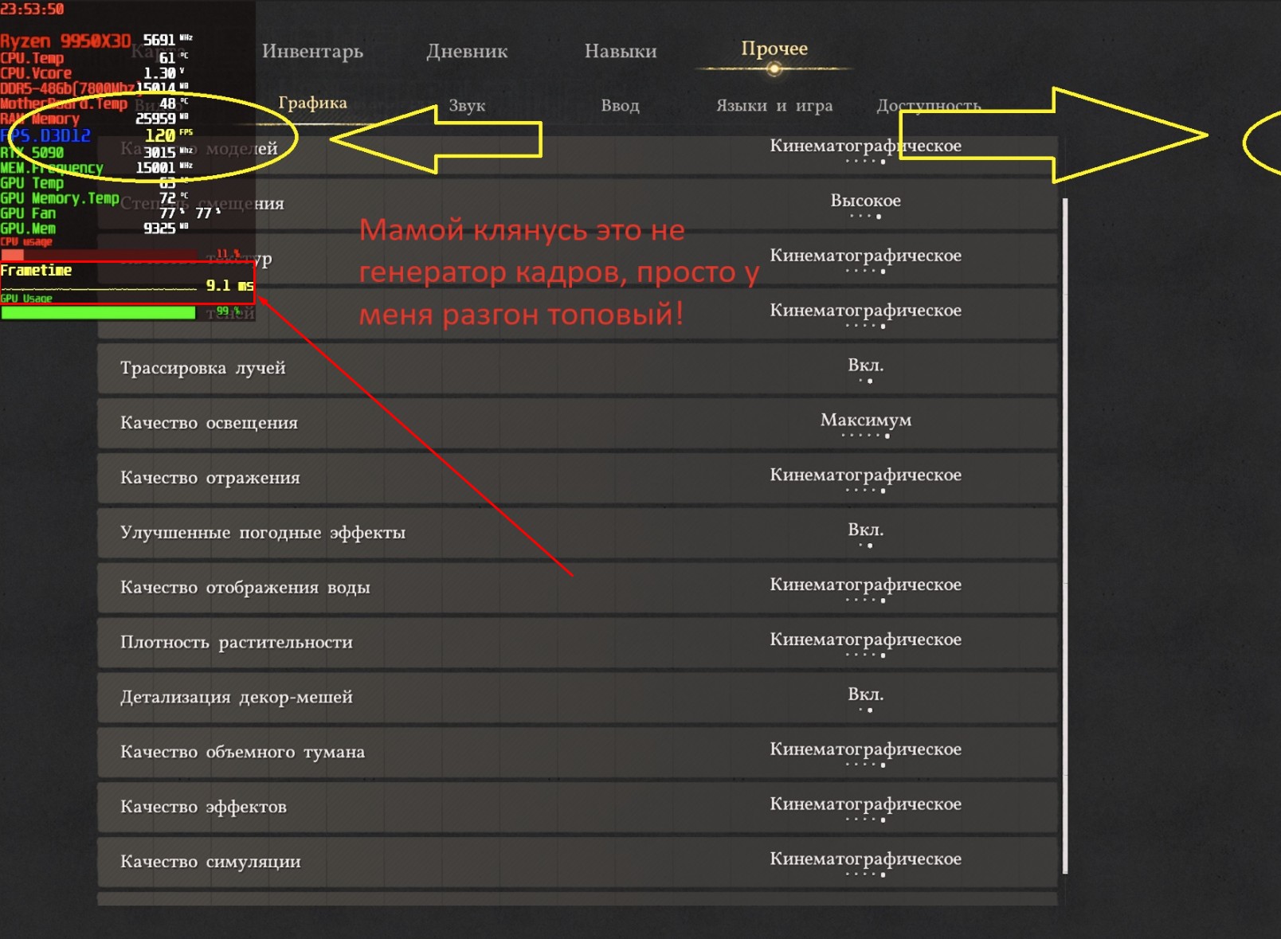This screenshot has height=939, width=1281.
Task: Toggle Улучшенные погодные эффекты option
Action: click(578, 533)
